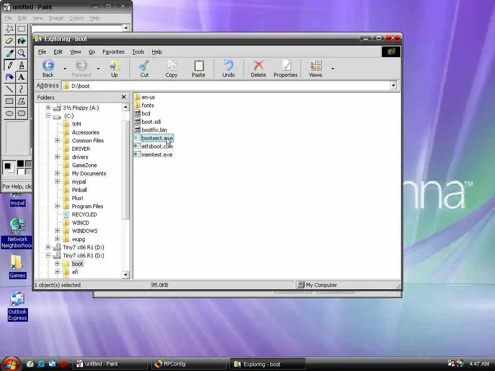Click the Exploring - boot taskbar button
Viewport: 495px width, 371px height.
coord(267,364)
